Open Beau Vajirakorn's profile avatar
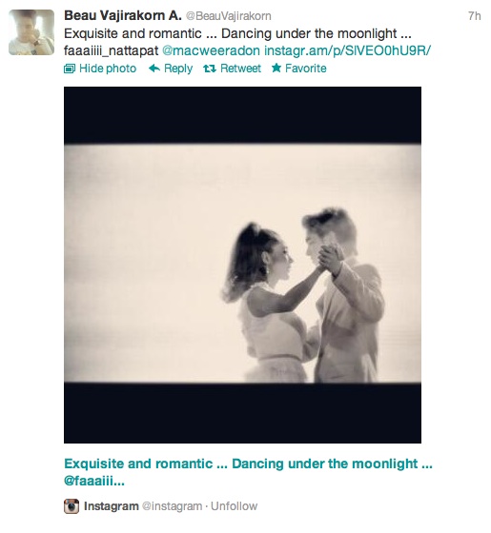This screenshot has height=533, width=491. tap(31, 32)
